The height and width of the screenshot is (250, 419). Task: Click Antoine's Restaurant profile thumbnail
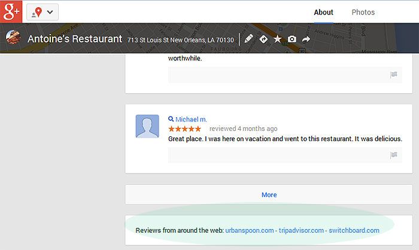(x=13, y=38)
